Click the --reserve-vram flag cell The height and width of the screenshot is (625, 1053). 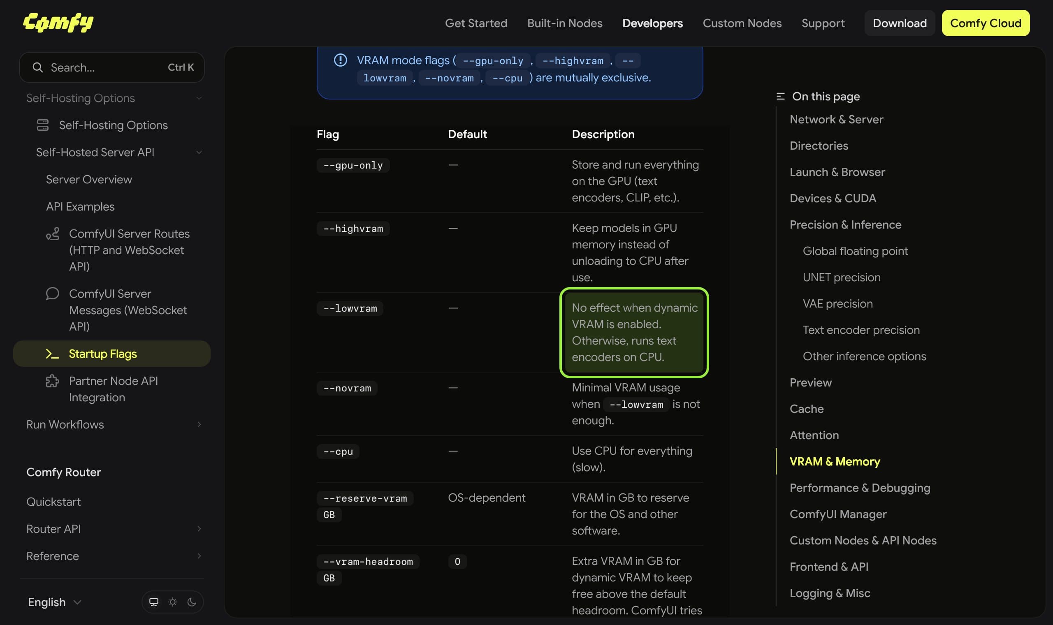click(365, 506)
